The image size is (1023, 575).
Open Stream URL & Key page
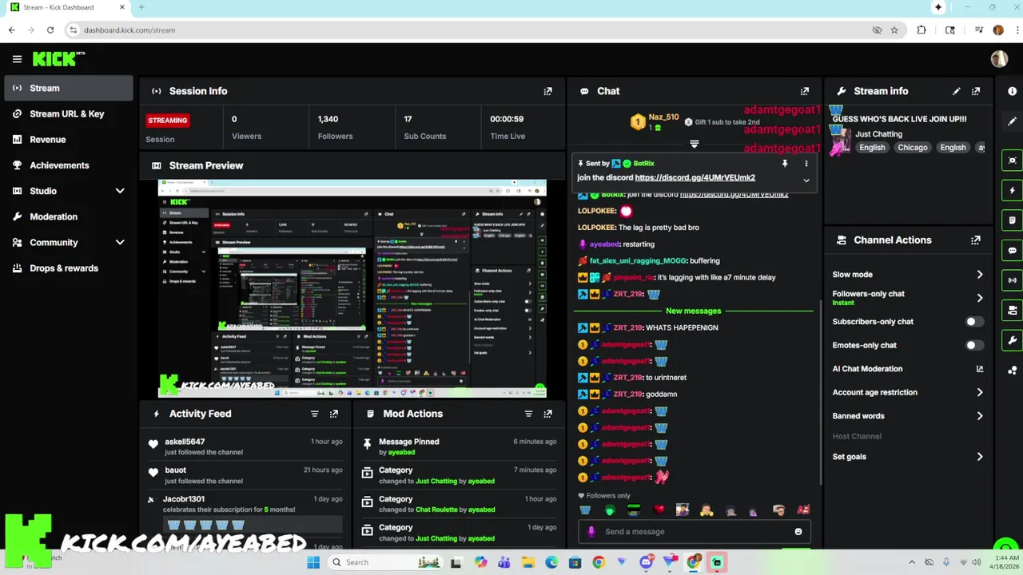[x=68, y=113]
